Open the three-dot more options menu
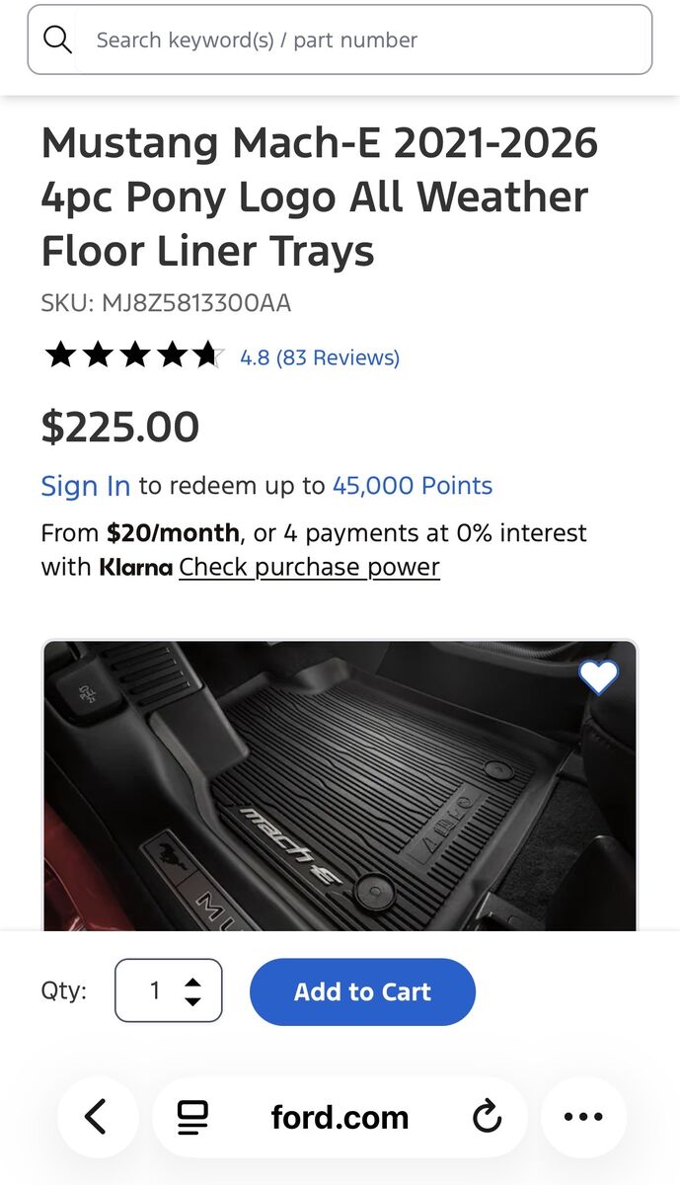The width and height of the screenshot is (680, 1185). 583,1117
